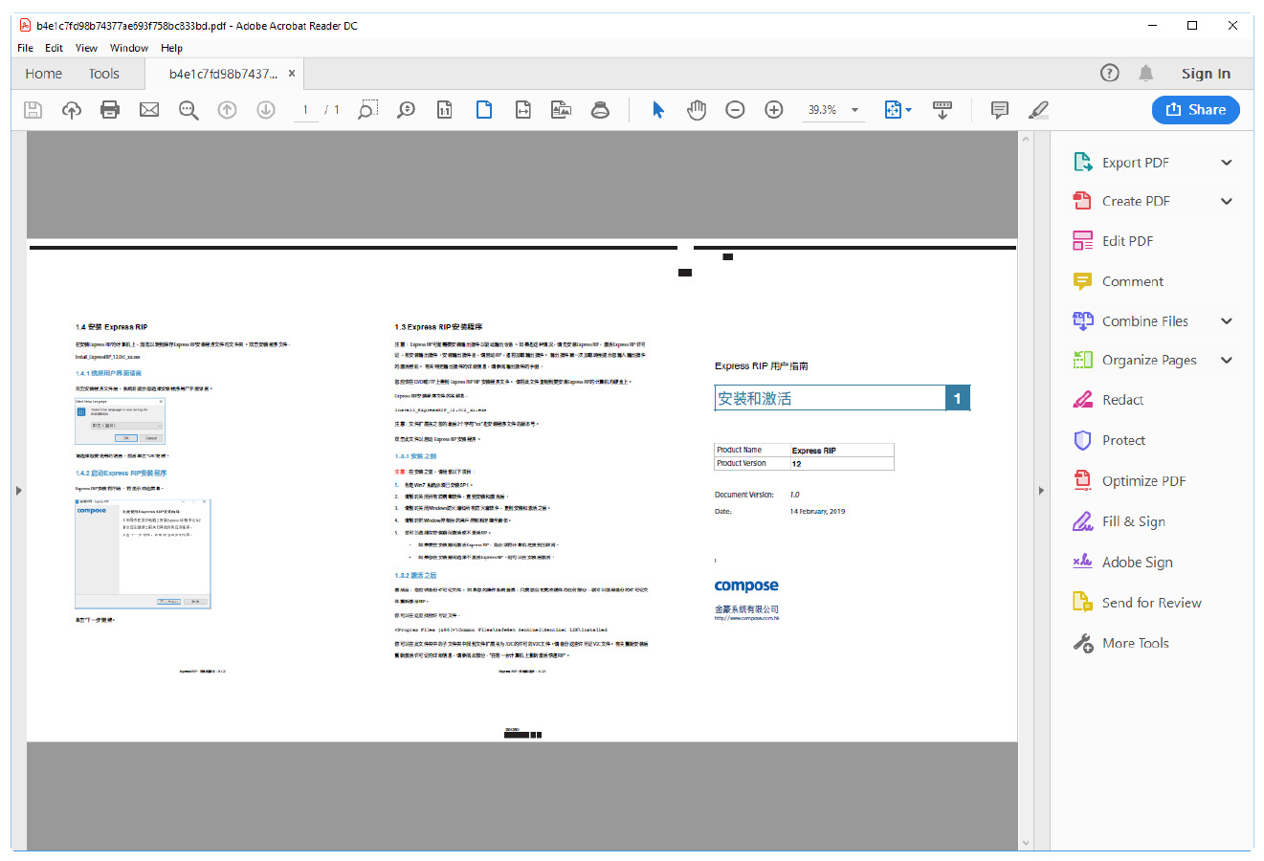Click the vertical scrollbar down arrow

[x=1026, y=843]
